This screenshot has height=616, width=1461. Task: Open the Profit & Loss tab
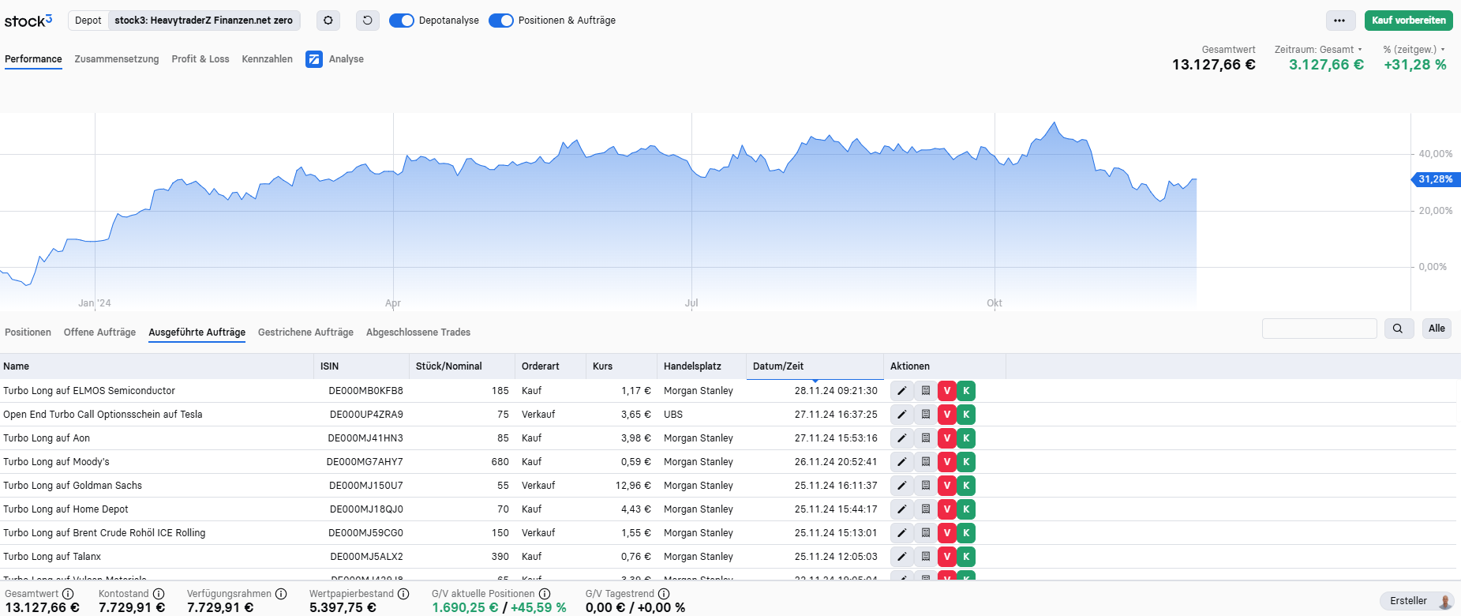point(200,59)
